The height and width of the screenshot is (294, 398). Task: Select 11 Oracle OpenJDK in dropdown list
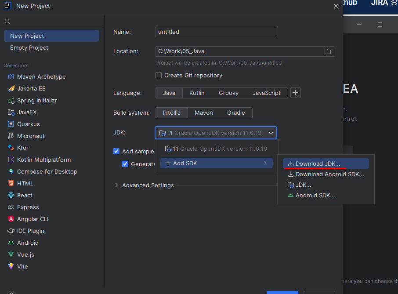coord(217,149)
